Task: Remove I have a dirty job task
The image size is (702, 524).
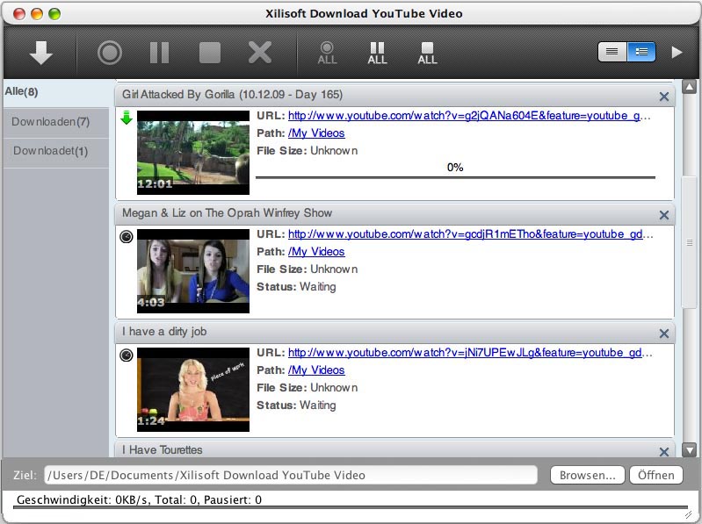Action: tap(664, 333)
